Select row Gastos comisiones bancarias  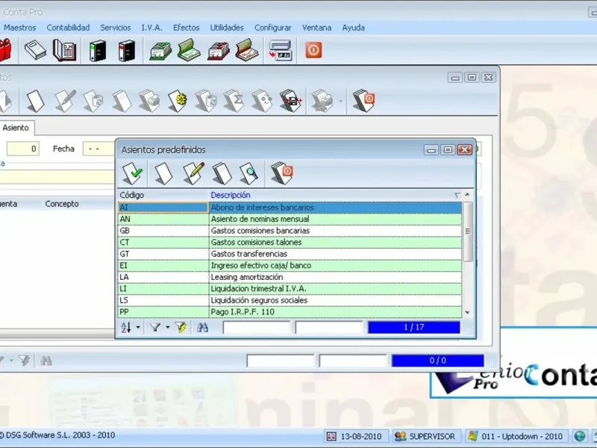(290, 231)
